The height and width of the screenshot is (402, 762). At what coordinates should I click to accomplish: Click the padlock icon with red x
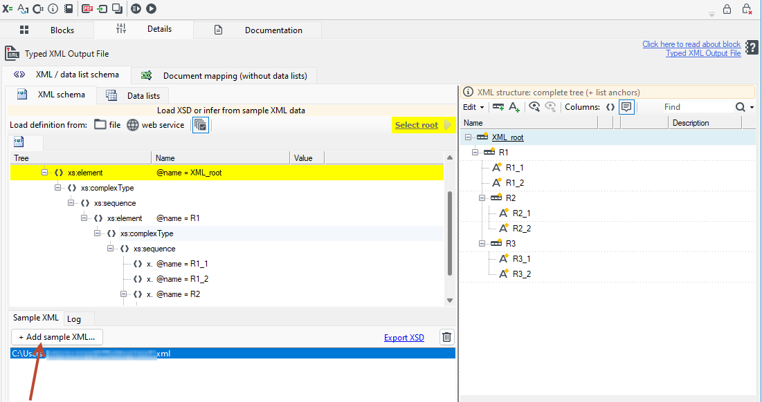[x=747, y=9]
